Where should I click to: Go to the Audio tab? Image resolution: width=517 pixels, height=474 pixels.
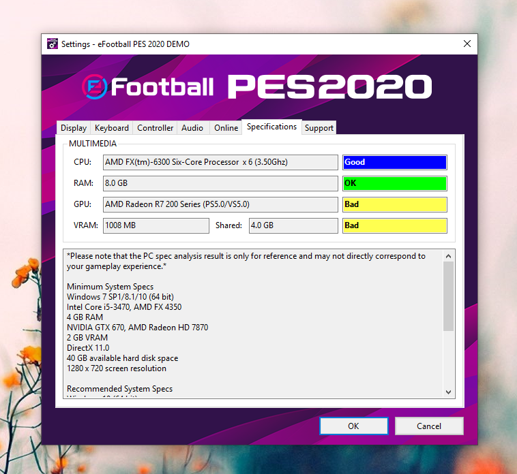tap(192, 128)
